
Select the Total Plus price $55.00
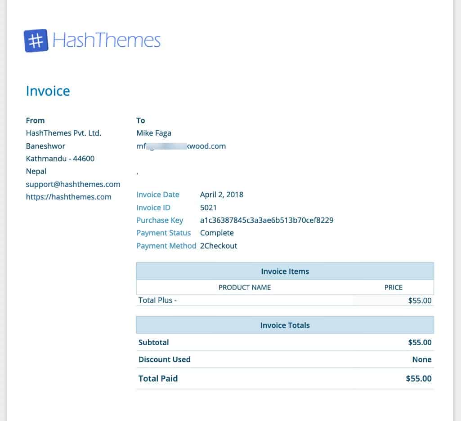coord(420,301)
